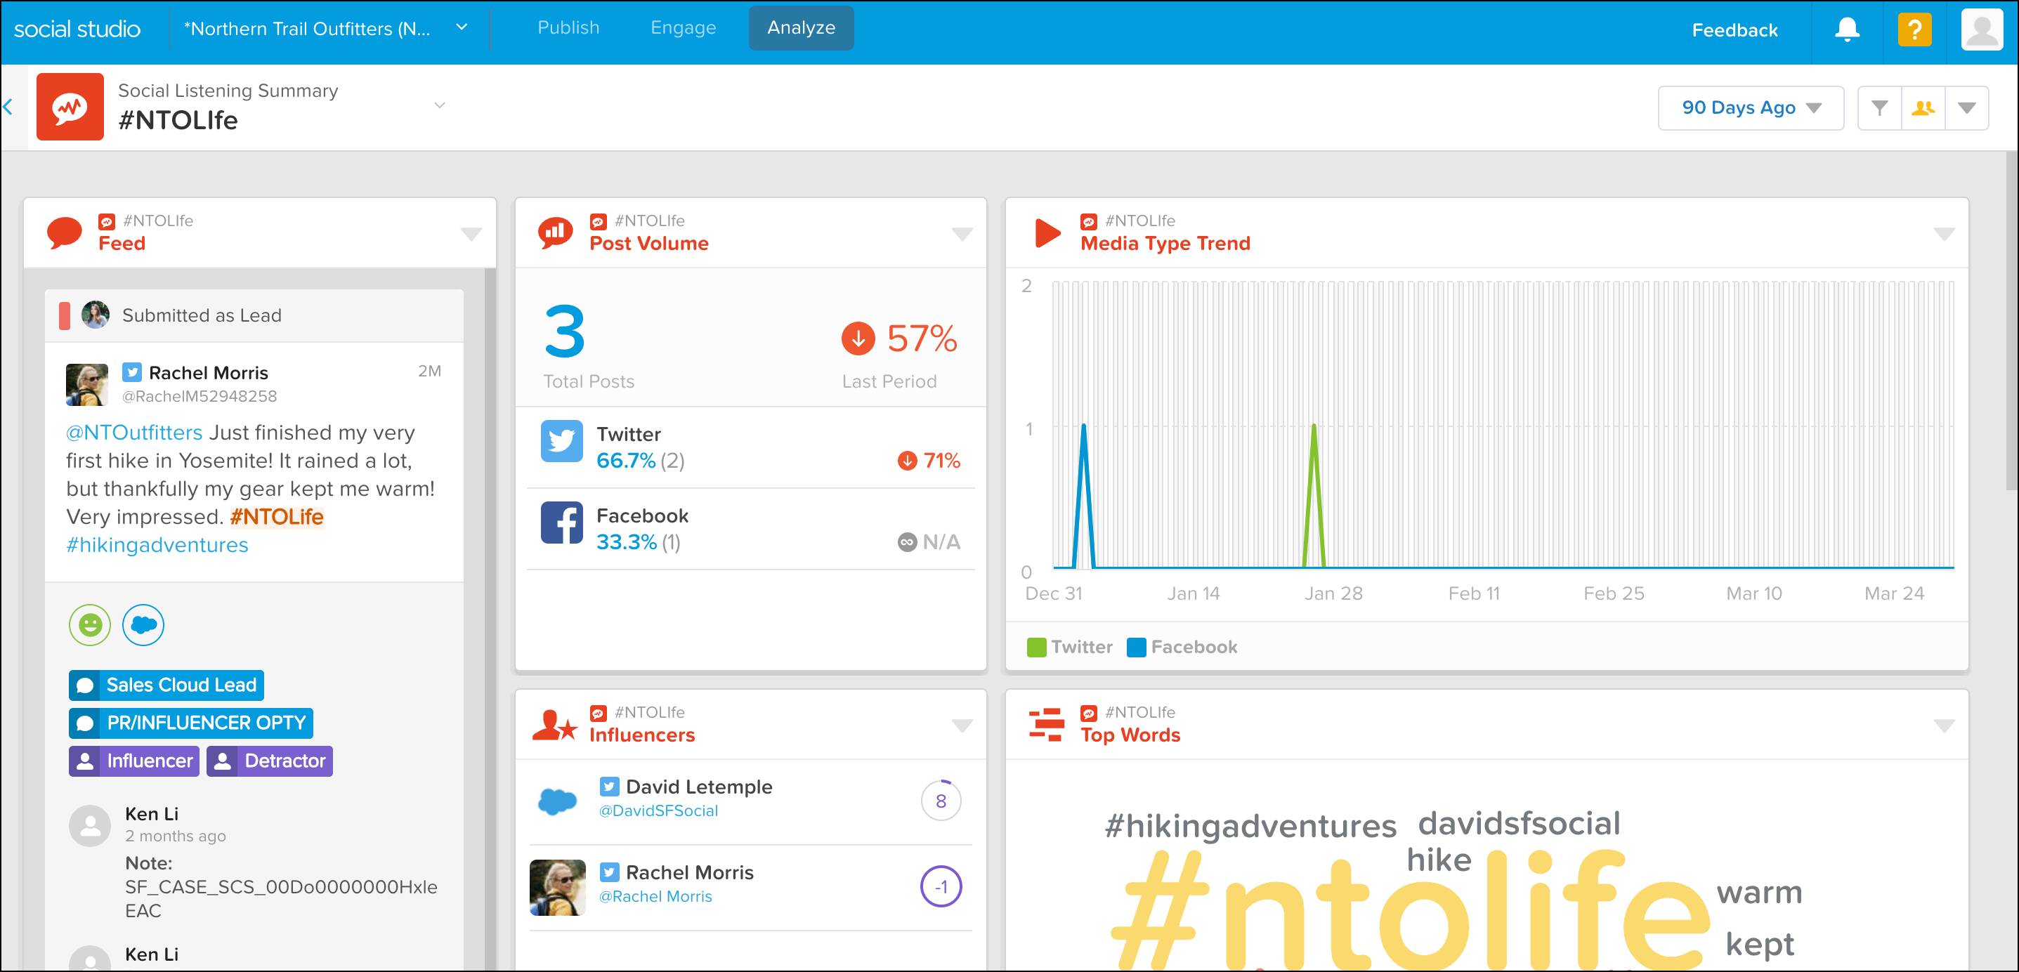2019x972 pixels.
Task: Click the Facebook 33.3% row in Post Volume
Action: 751,529
